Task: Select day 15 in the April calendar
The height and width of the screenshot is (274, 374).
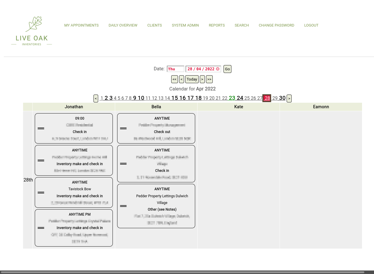Action: pyautogui.click(x=175, y=98)
